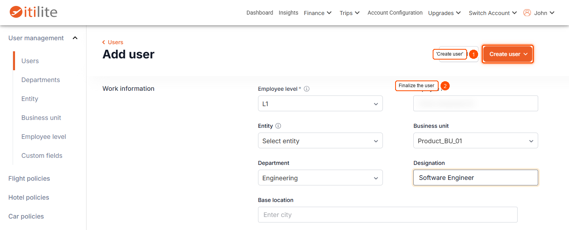The height and width of the screenshot is (230, 569).
Task: Open the Switch Account dropdown
Action: [493, 13]
